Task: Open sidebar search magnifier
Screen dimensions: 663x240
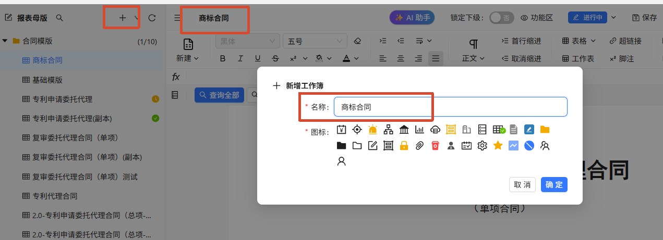Action: pos(59,18)
